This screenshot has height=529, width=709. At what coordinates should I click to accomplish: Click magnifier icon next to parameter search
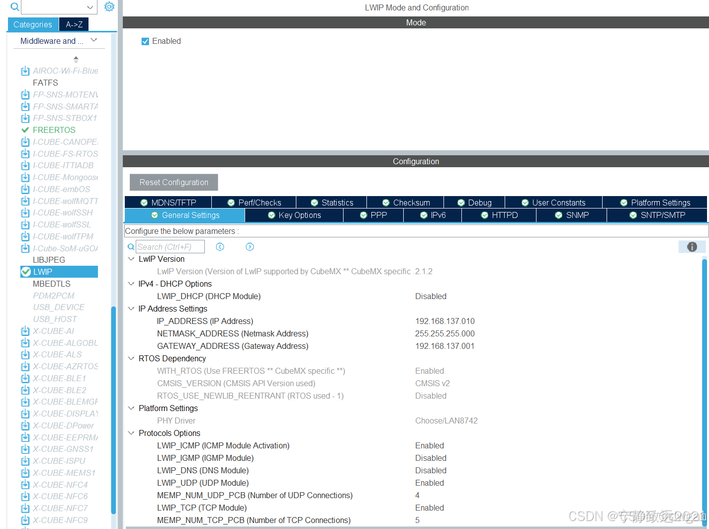pyautogui.click(x=131, y=247)
